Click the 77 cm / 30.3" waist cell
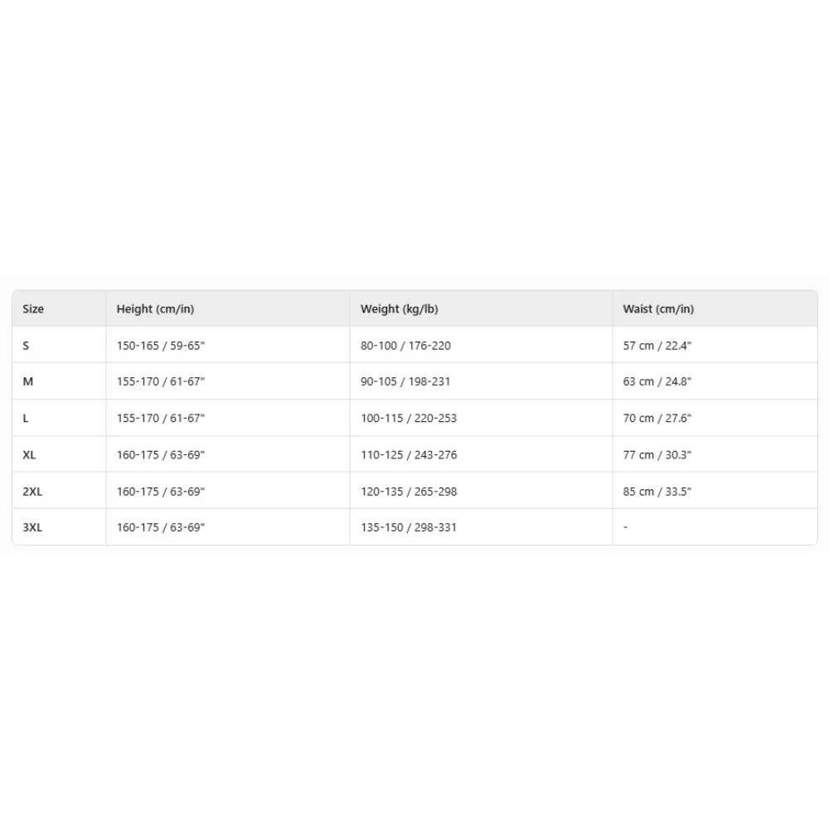The height and width of the screenshot is (829, 829). 657,455
